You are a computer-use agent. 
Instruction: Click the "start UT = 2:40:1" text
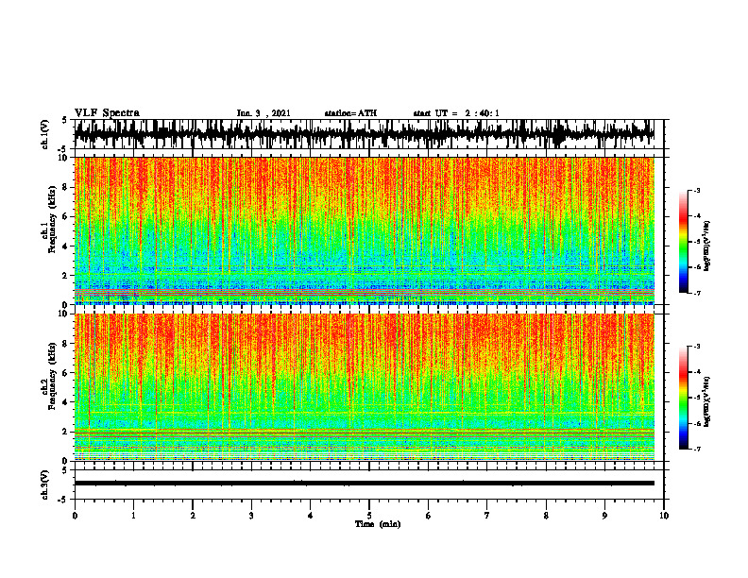456,113
